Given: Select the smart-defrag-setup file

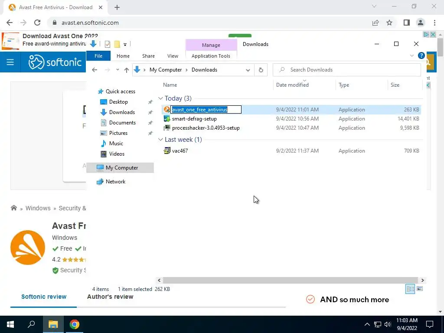Looking at the screenshot, I should tap(194, 119).
